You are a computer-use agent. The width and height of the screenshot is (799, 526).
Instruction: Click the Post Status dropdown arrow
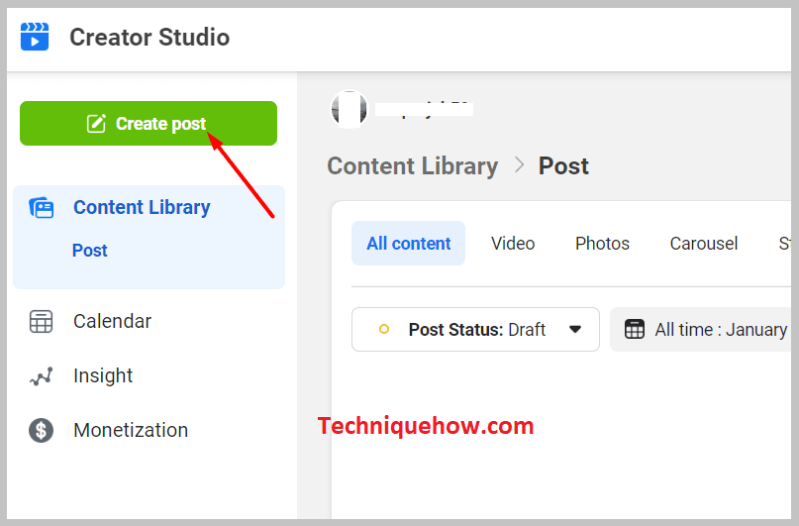[575, 329]
